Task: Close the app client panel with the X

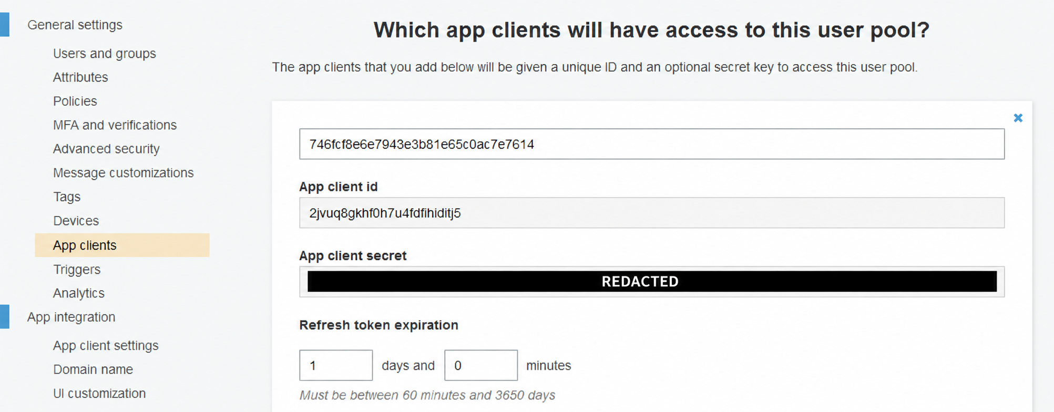Action: click(x=1018, y=118)
